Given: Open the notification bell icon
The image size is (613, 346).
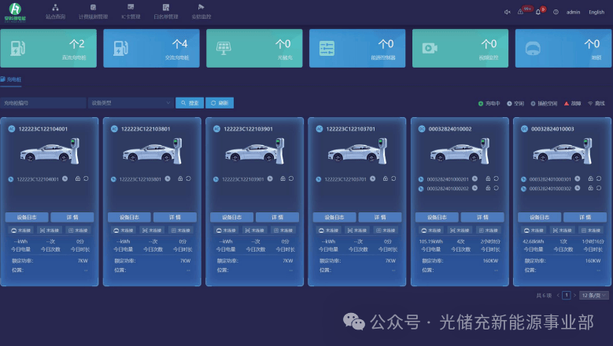Looking at the screenshot, I should point(538,12).
